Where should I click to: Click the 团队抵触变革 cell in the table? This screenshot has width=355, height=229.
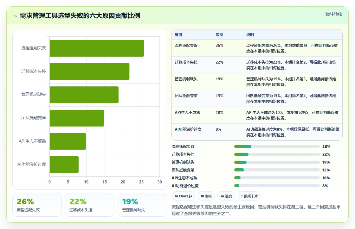coord(186,96)
